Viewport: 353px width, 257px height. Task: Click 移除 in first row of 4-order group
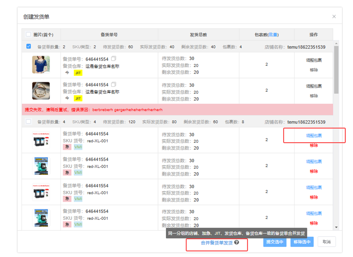pyautogui.click(x=314, y=146)
